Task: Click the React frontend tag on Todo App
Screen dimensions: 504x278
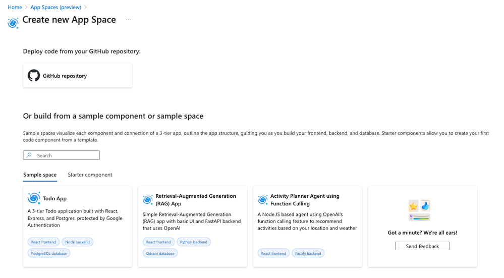Action: [x=44, y=242]
